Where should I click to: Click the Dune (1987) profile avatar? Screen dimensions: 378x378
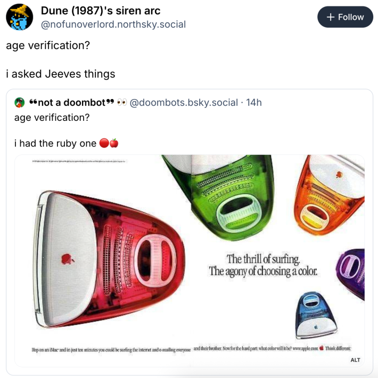[x=19, y=17]
